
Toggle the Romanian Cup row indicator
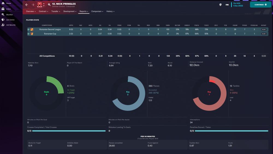28,34
